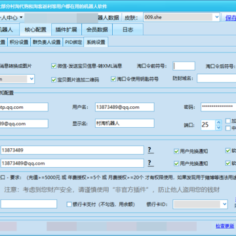The height and width of the screenshot is (236, 236).
Task: Open the 日志 tab
Action: click(128, 29)
